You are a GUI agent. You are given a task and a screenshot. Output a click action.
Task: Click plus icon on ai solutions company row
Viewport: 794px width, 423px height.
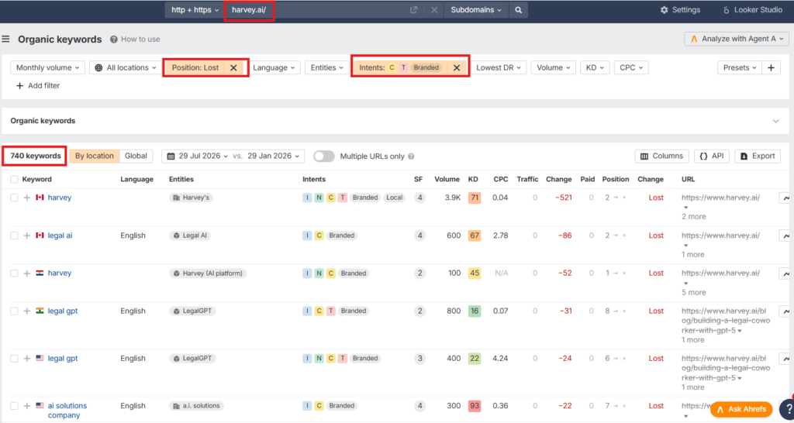pyautogui.click(x=27, y=406)
